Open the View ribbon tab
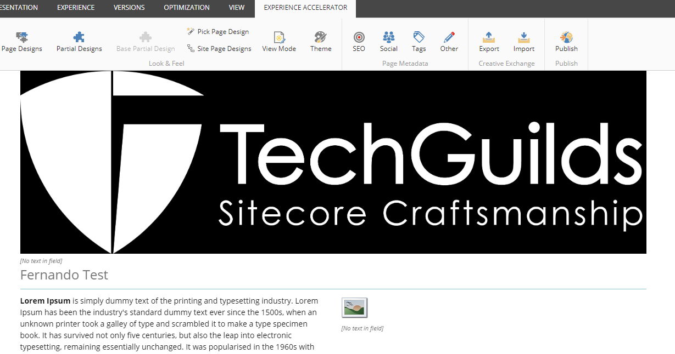Image resolution: width=675 pixels, height=354 pixels. (237, 8)
